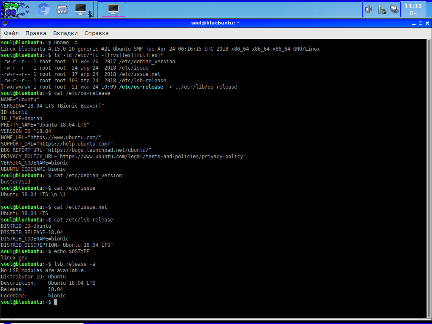Minimize the terminal window

(414, 24)
